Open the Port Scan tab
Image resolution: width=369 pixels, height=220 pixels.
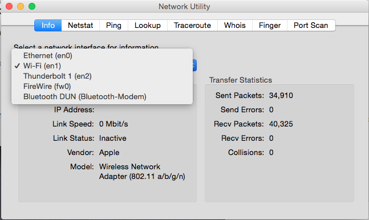311,26
